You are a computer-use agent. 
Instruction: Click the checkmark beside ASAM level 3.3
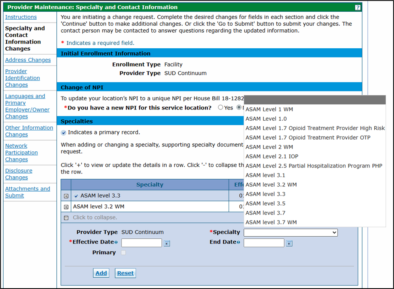[76, 195]
